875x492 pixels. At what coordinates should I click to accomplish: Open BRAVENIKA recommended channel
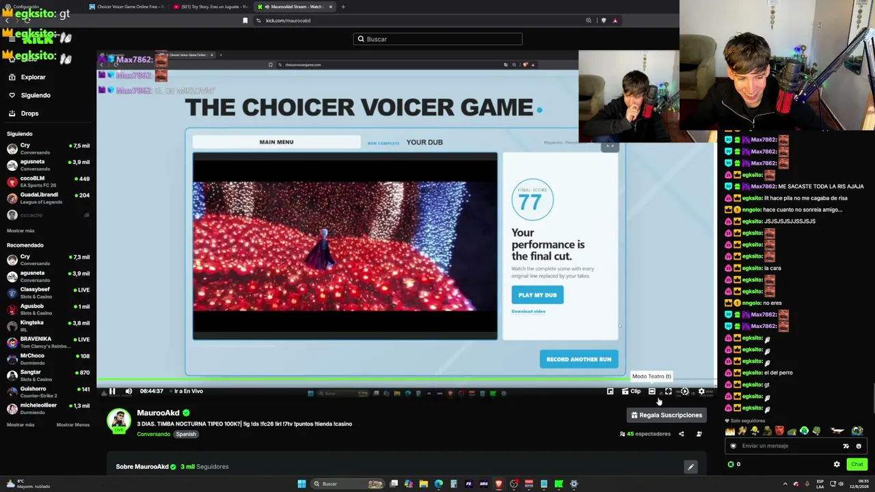[x=48, y=342]
